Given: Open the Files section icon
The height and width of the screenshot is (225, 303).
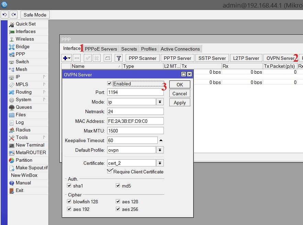Looking at the screenshot, I should tap(12, 115).
